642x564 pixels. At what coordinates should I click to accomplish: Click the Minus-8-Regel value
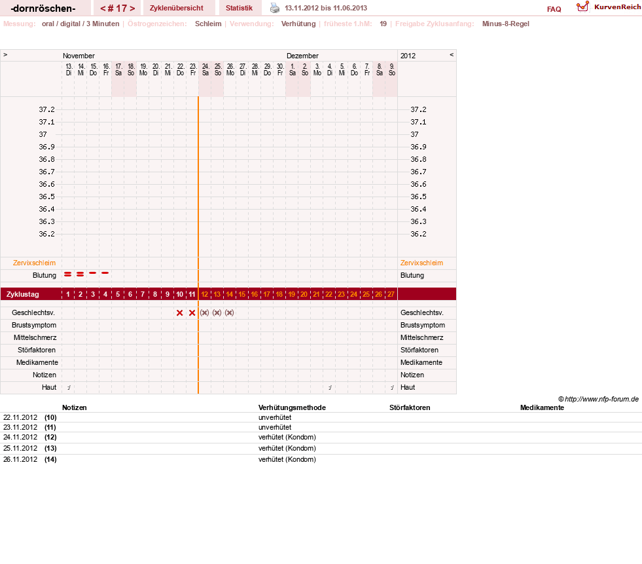(x=506, y=24)
